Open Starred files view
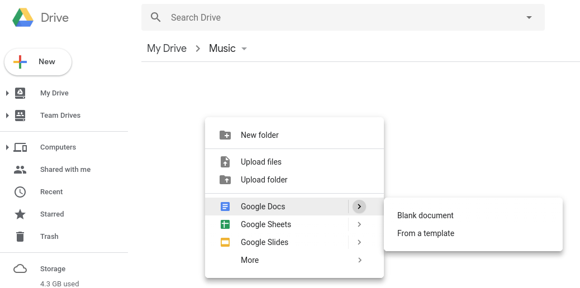This screenshot has width=580, height=288. click(x=52, y=214)
